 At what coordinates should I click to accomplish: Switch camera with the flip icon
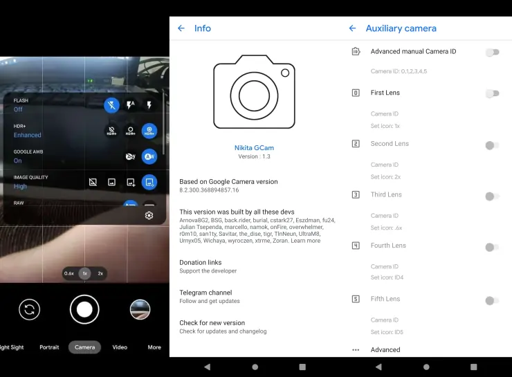point(29,309)
